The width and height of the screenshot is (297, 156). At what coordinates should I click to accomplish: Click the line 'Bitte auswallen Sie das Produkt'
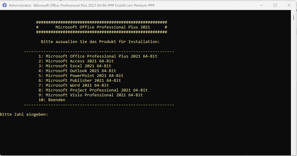(100, 41)
